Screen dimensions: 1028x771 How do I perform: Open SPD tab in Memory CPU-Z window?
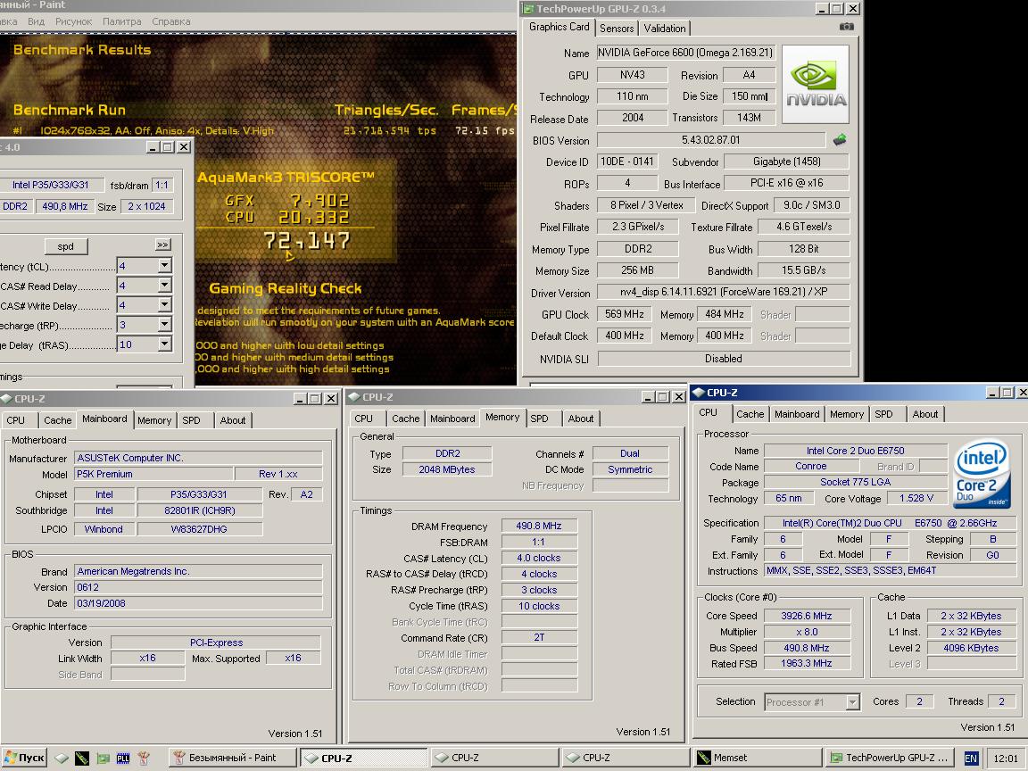[540, 419]
